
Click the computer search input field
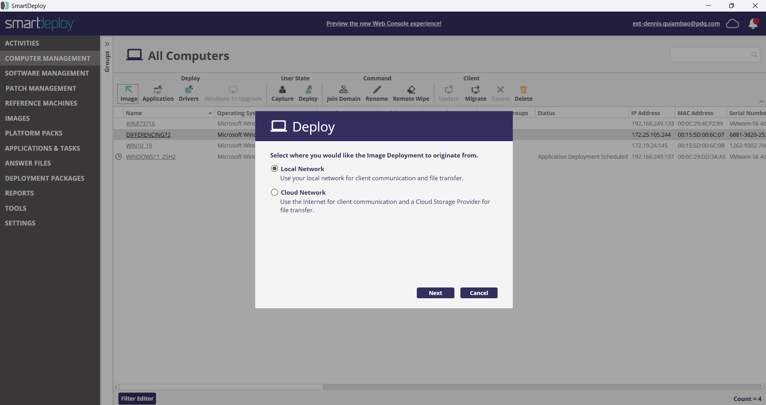[x=710, y=55]
